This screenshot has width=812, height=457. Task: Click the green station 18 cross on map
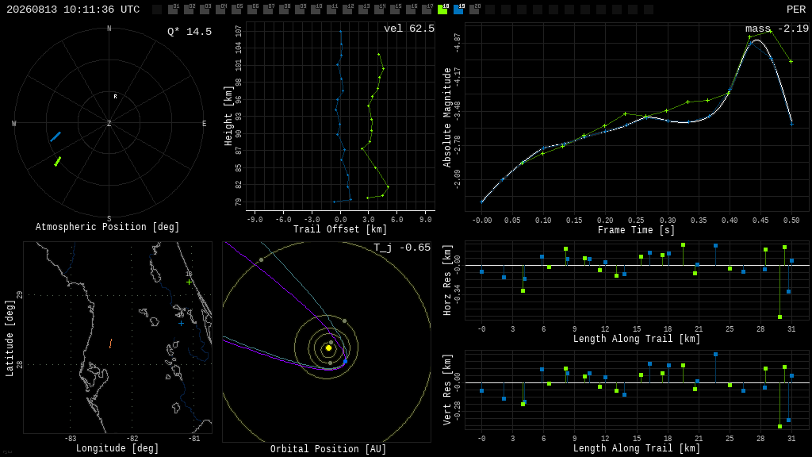pyautogui.click(x=189, y=282)
